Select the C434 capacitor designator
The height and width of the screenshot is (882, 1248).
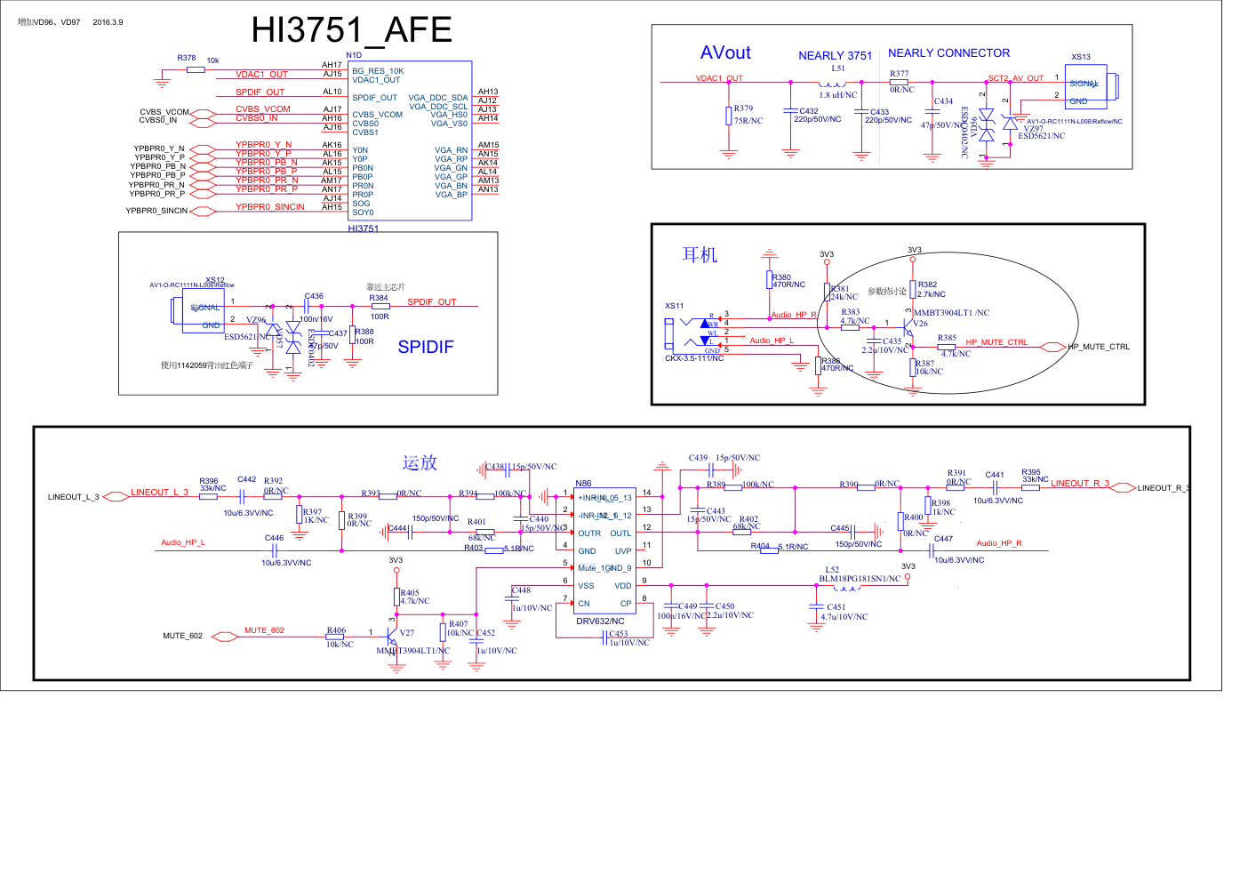point(943,101)
